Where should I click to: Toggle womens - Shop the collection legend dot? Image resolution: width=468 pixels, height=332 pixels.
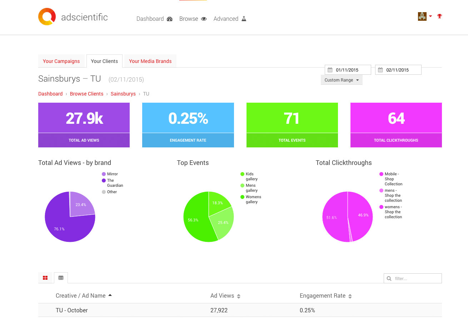click(382, 207)
